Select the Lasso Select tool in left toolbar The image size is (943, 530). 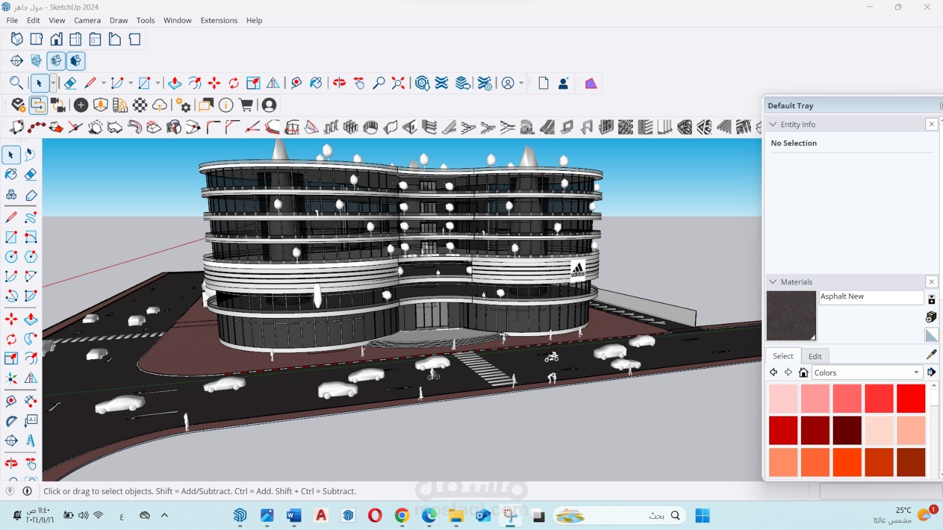point(31,155)
